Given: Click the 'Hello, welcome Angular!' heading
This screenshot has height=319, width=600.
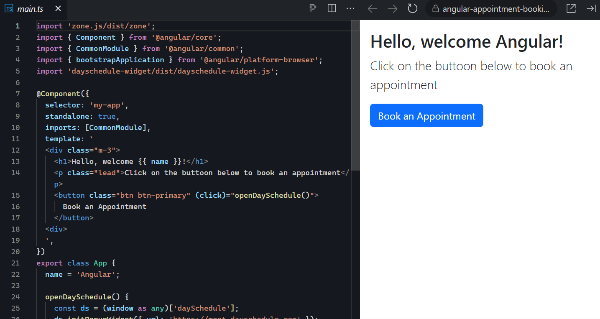Looking at the screenshot, I should [x=467, y=42].
